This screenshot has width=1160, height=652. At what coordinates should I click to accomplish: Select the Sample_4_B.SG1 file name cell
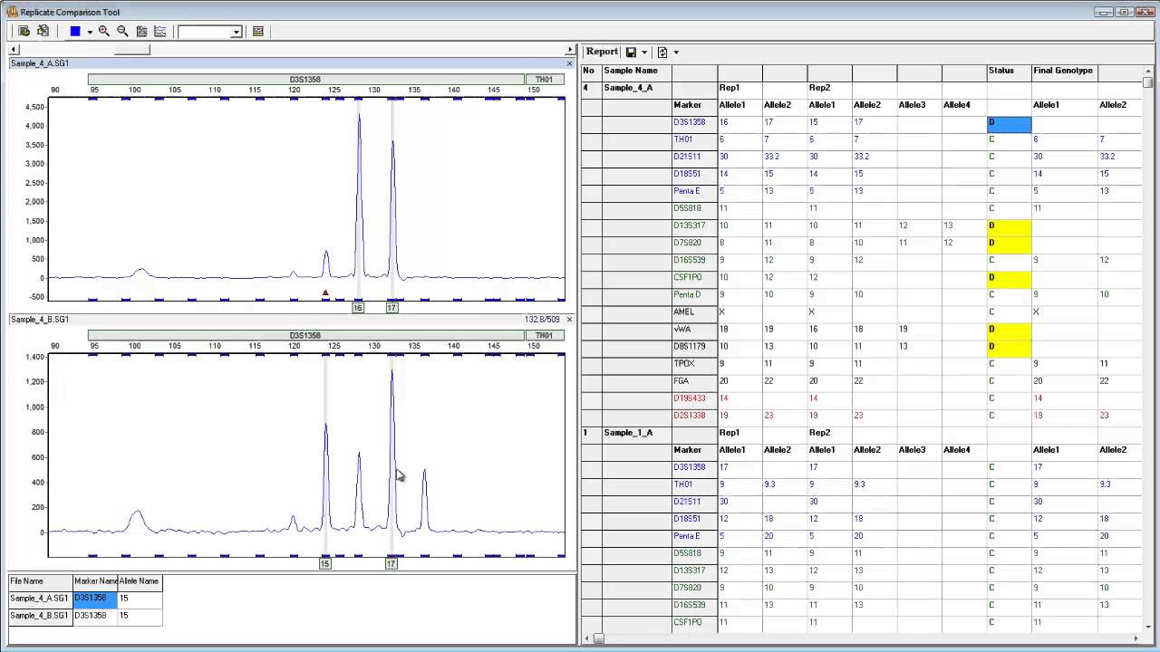41,616
